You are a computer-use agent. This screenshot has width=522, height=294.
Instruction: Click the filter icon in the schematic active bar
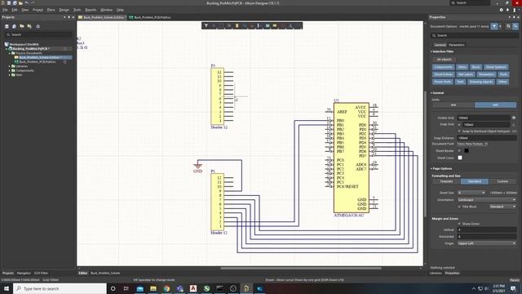[x=206, y=25]
